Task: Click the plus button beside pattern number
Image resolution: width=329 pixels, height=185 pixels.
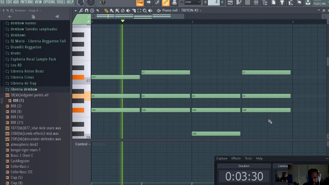Action: [x=222, y=2]
